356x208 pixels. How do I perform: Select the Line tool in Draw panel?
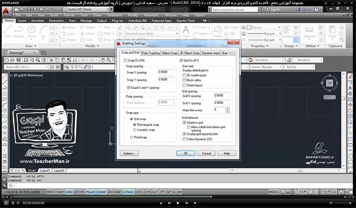click(x=7, y=31)
